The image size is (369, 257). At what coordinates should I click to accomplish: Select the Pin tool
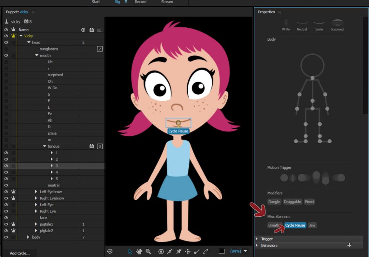[178, 251]
